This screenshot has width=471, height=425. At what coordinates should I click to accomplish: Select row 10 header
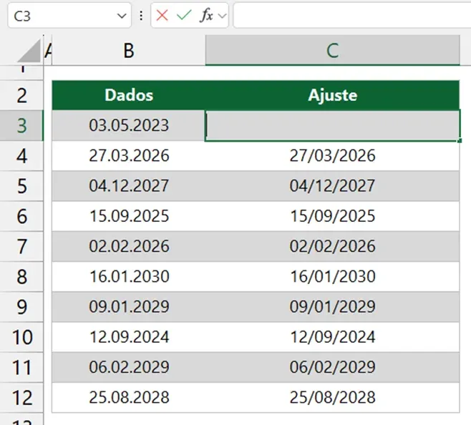21,337
